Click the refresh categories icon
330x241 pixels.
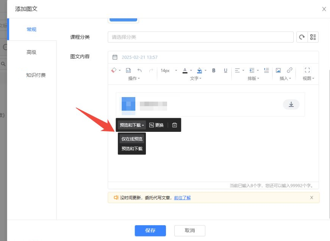tap(302, 37)
